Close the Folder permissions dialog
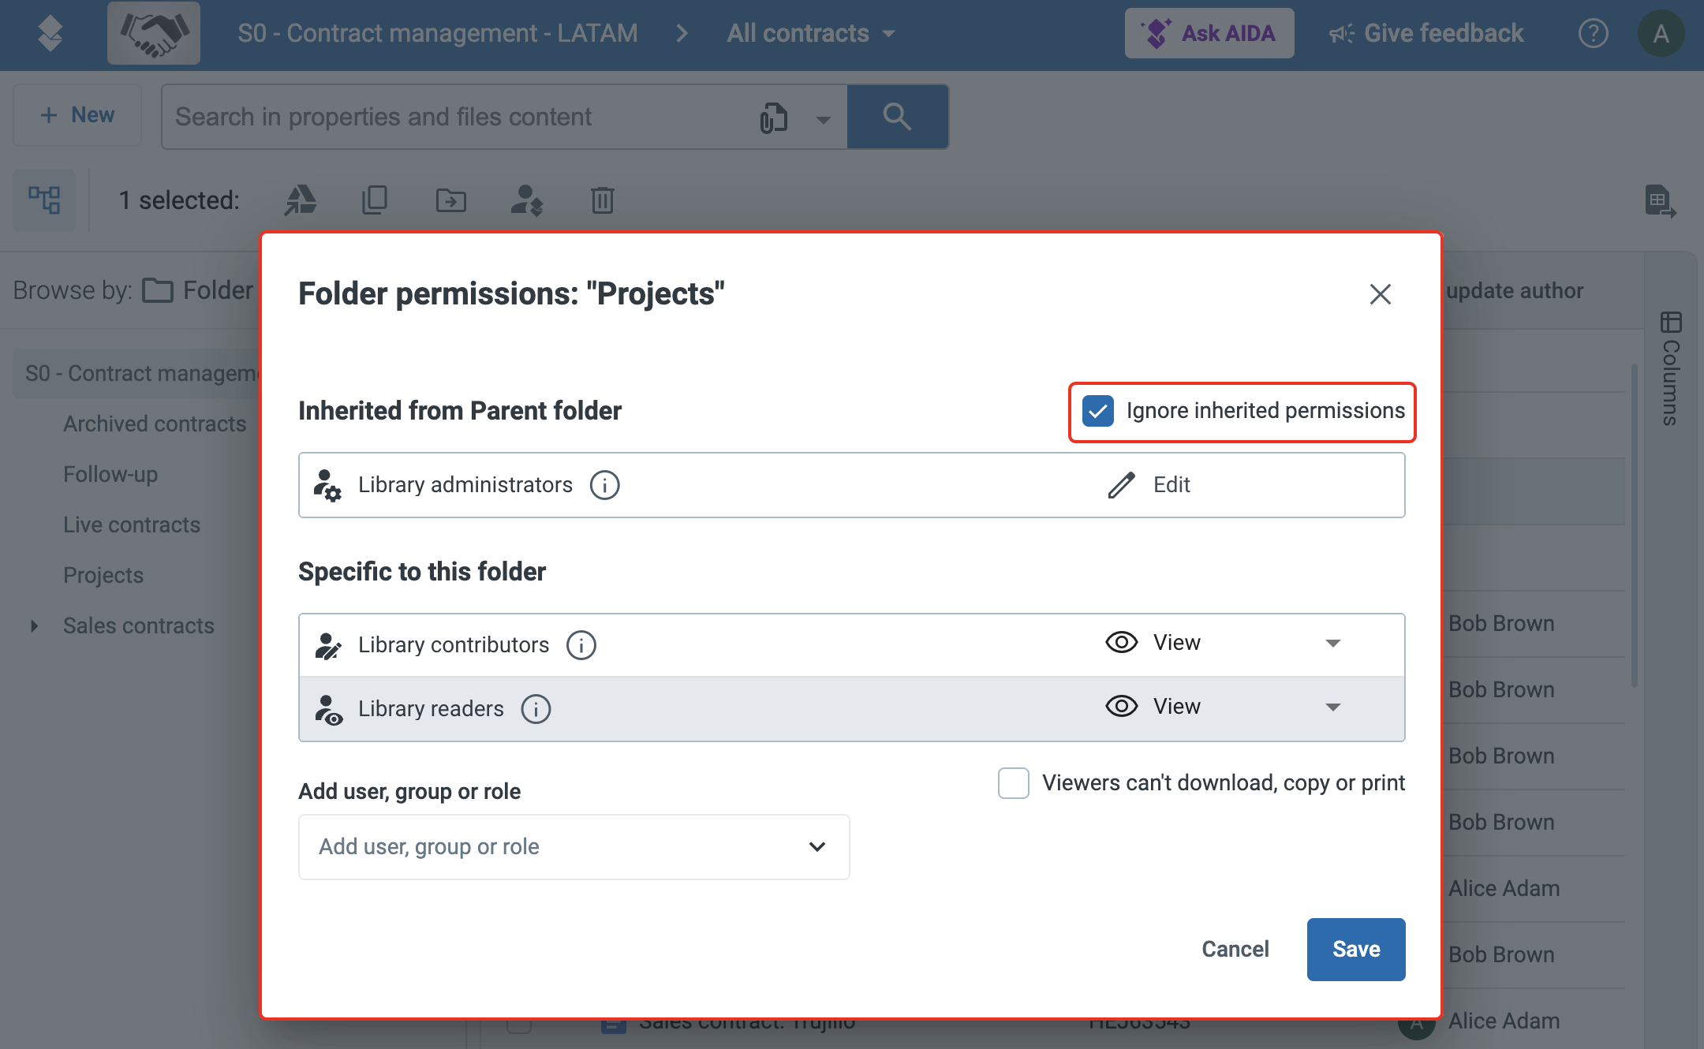Screen dimensions: 1704x1049 [x=1380, y=294]
